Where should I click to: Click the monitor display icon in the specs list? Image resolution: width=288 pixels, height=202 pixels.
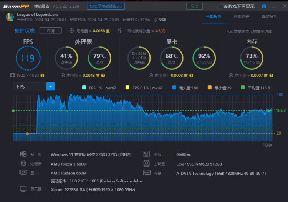[x=23, y=189]
